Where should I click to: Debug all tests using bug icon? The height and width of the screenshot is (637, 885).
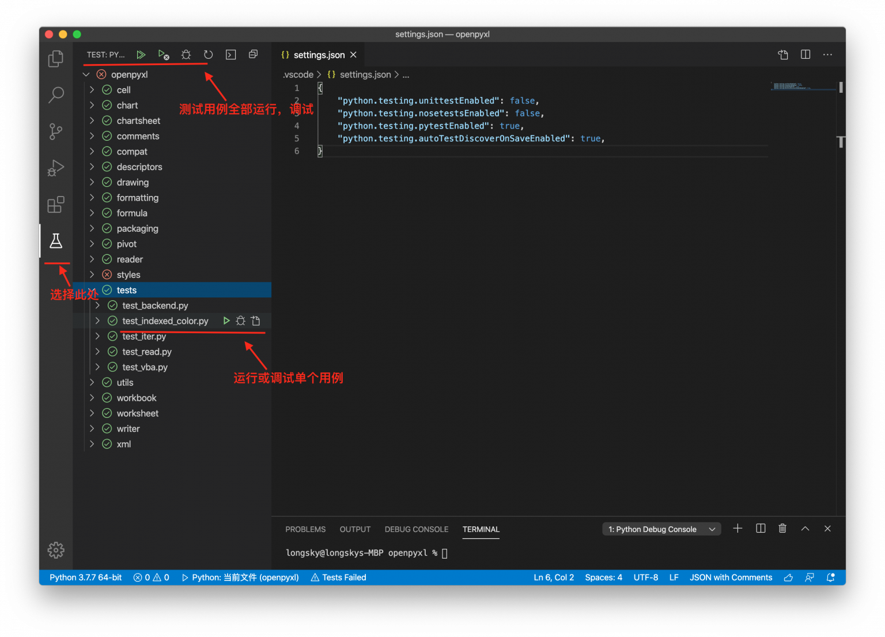point(186,55)
